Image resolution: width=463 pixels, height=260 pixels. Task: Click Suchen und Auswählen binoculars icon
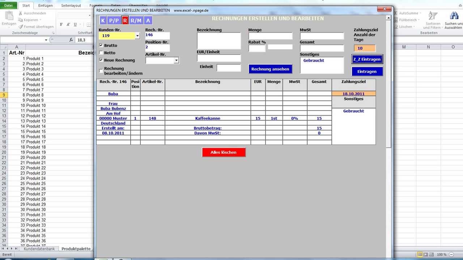(454, 16)
